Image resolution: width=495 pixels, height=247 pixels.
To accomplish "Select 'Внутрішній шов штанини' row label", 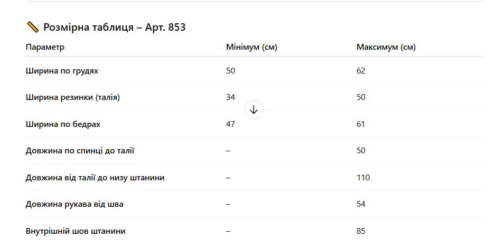I will pyautogui.click(x=76, y=231).
